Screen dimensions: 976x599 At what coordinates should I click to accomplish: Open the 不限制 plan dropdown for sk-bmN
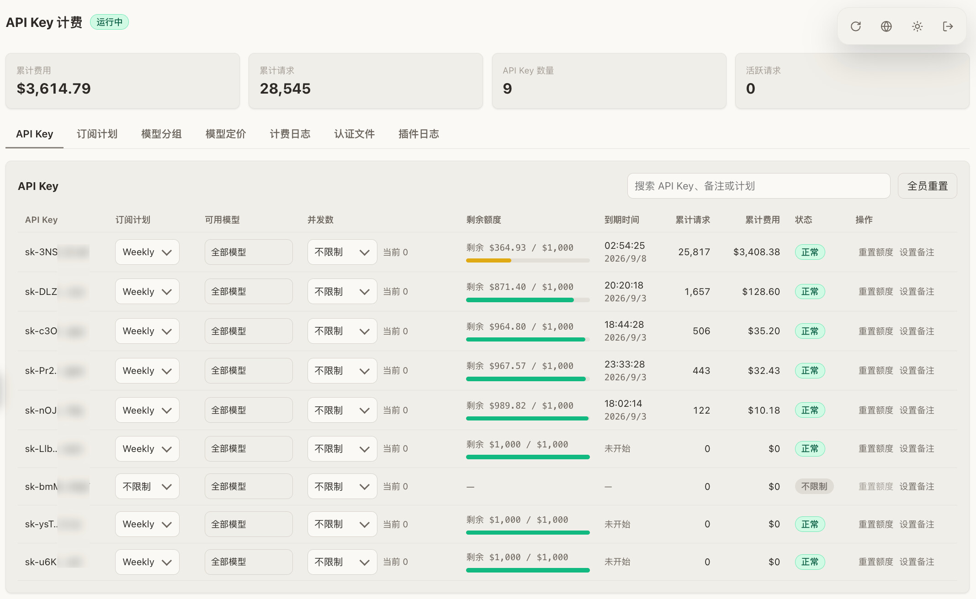pyautogui.click(x=147, y=486)
